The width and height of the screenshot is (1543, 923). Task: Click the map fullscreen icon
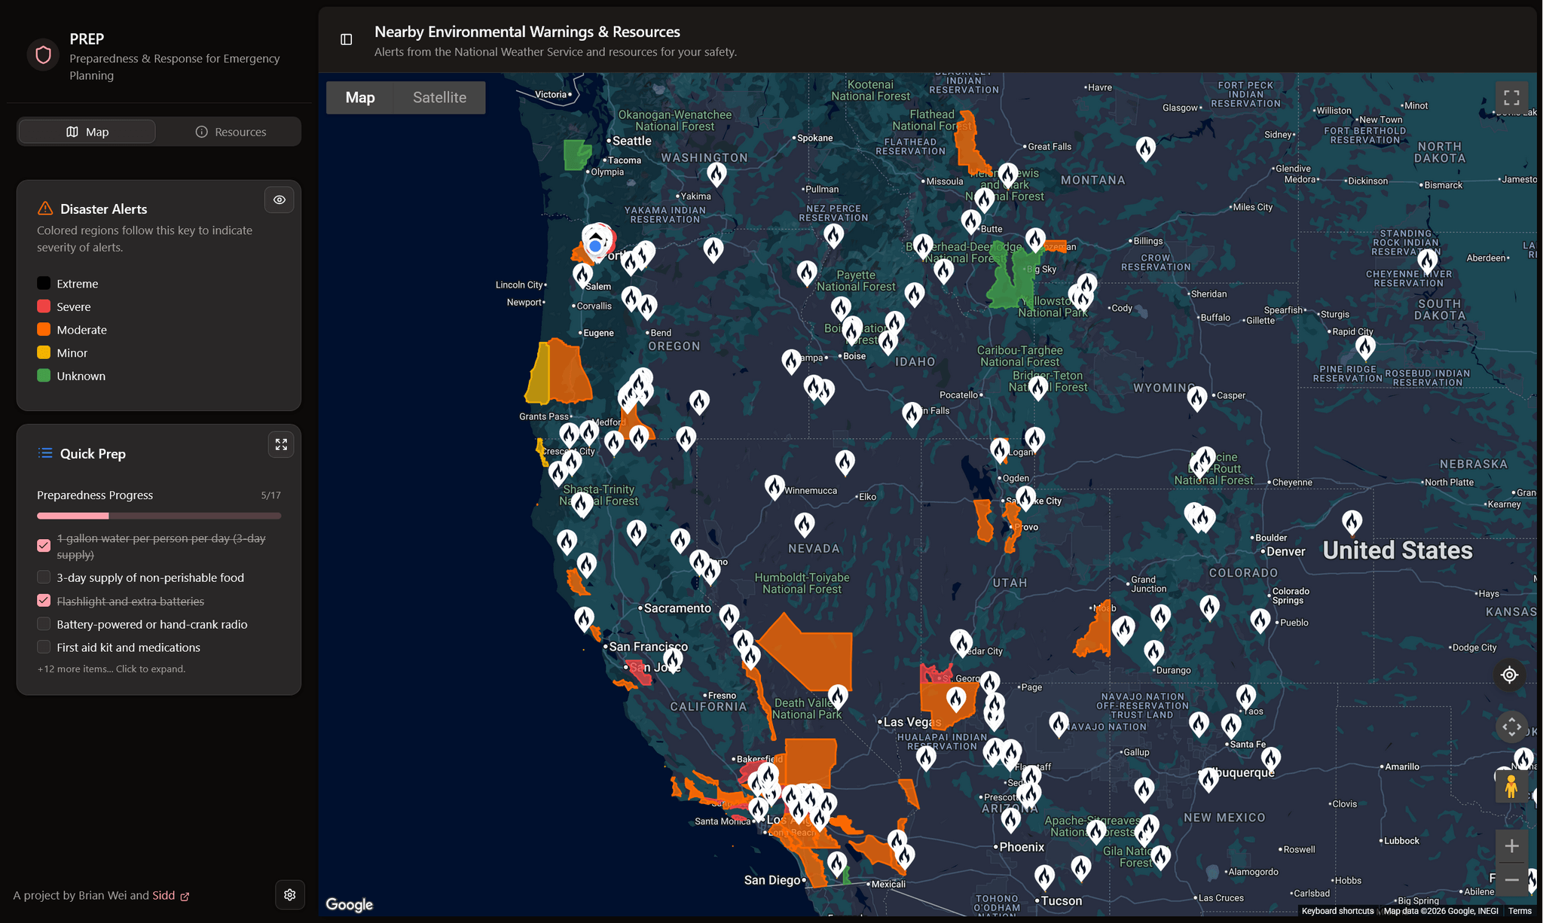pyautogui.click(x=1511, y=98)
